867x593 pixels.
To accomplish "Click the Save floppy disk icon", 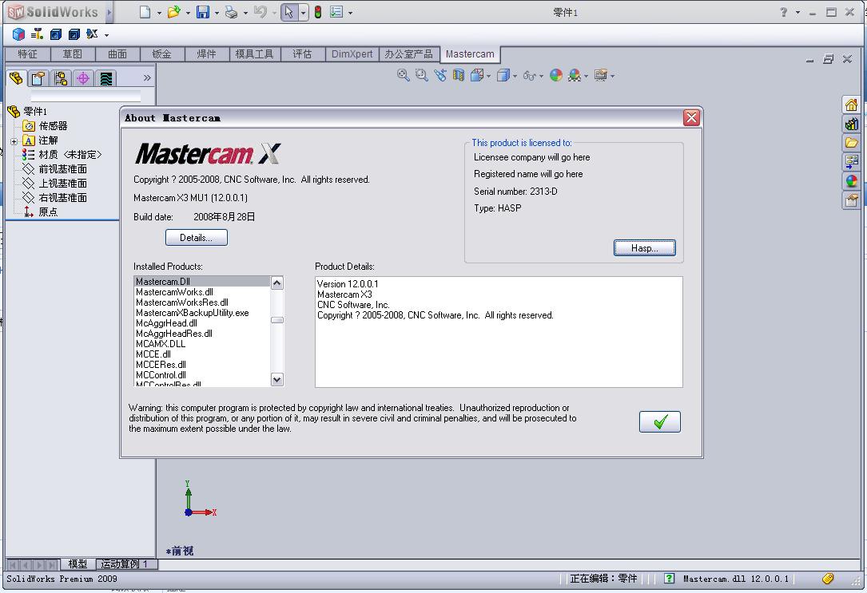I will (x=203, y=12).
